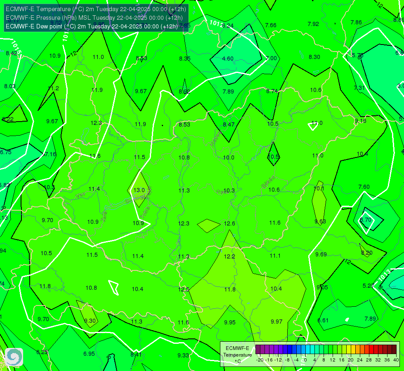Click the 8.74 temperature value

pos(272,91)
